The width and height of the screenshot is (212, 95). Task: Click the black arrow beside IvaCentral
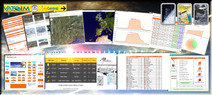pos(64,8)
